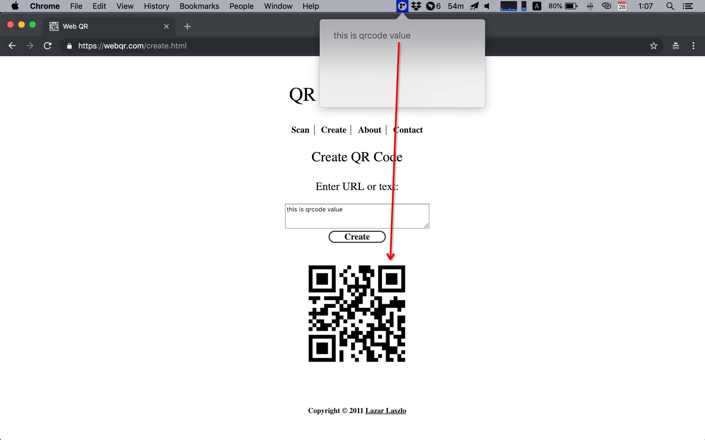
Task: Click the browser back arrow
Action: pyautogui.click(x=12, y=46)
